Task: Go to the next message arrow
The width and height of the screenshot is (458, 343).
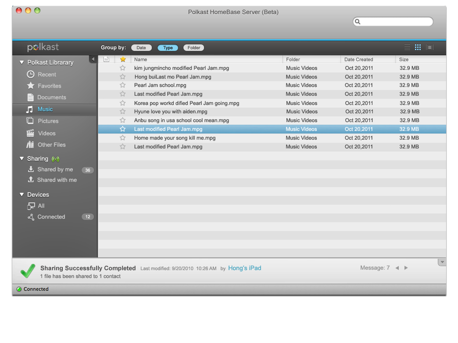Action: [x=406, y=268]
